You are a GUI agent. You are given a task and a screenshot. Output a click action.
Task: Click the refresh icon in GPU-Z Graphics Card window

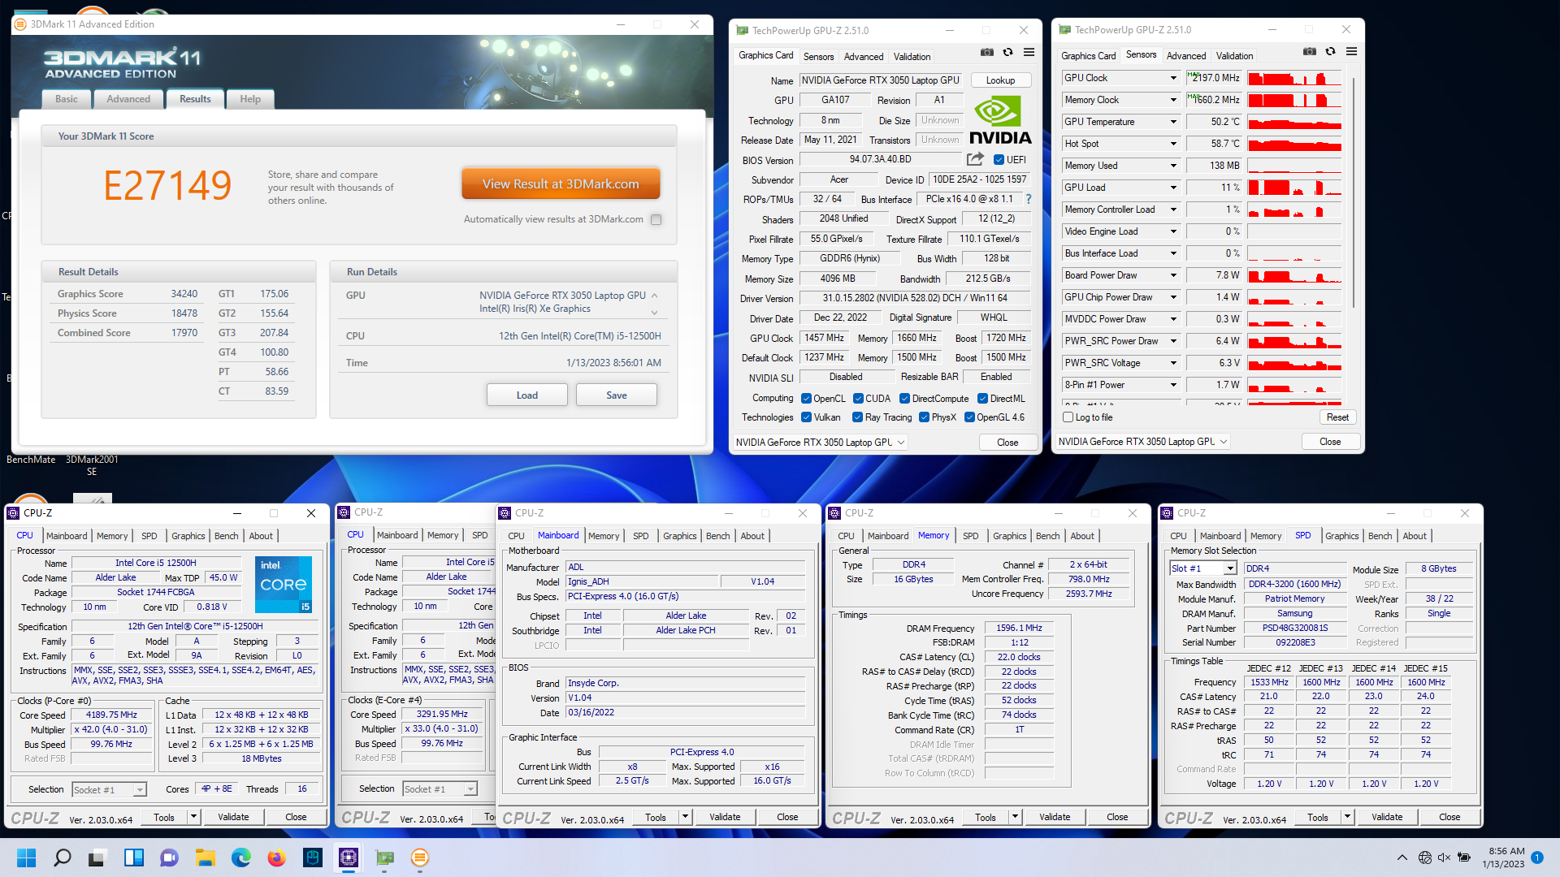coord(1007,53)
